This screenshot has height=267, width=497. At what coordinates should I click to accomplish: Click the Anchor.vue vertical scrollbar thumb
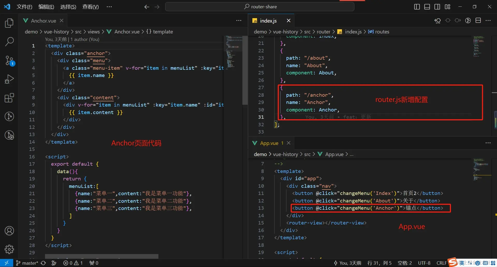(x=245, y=70)
